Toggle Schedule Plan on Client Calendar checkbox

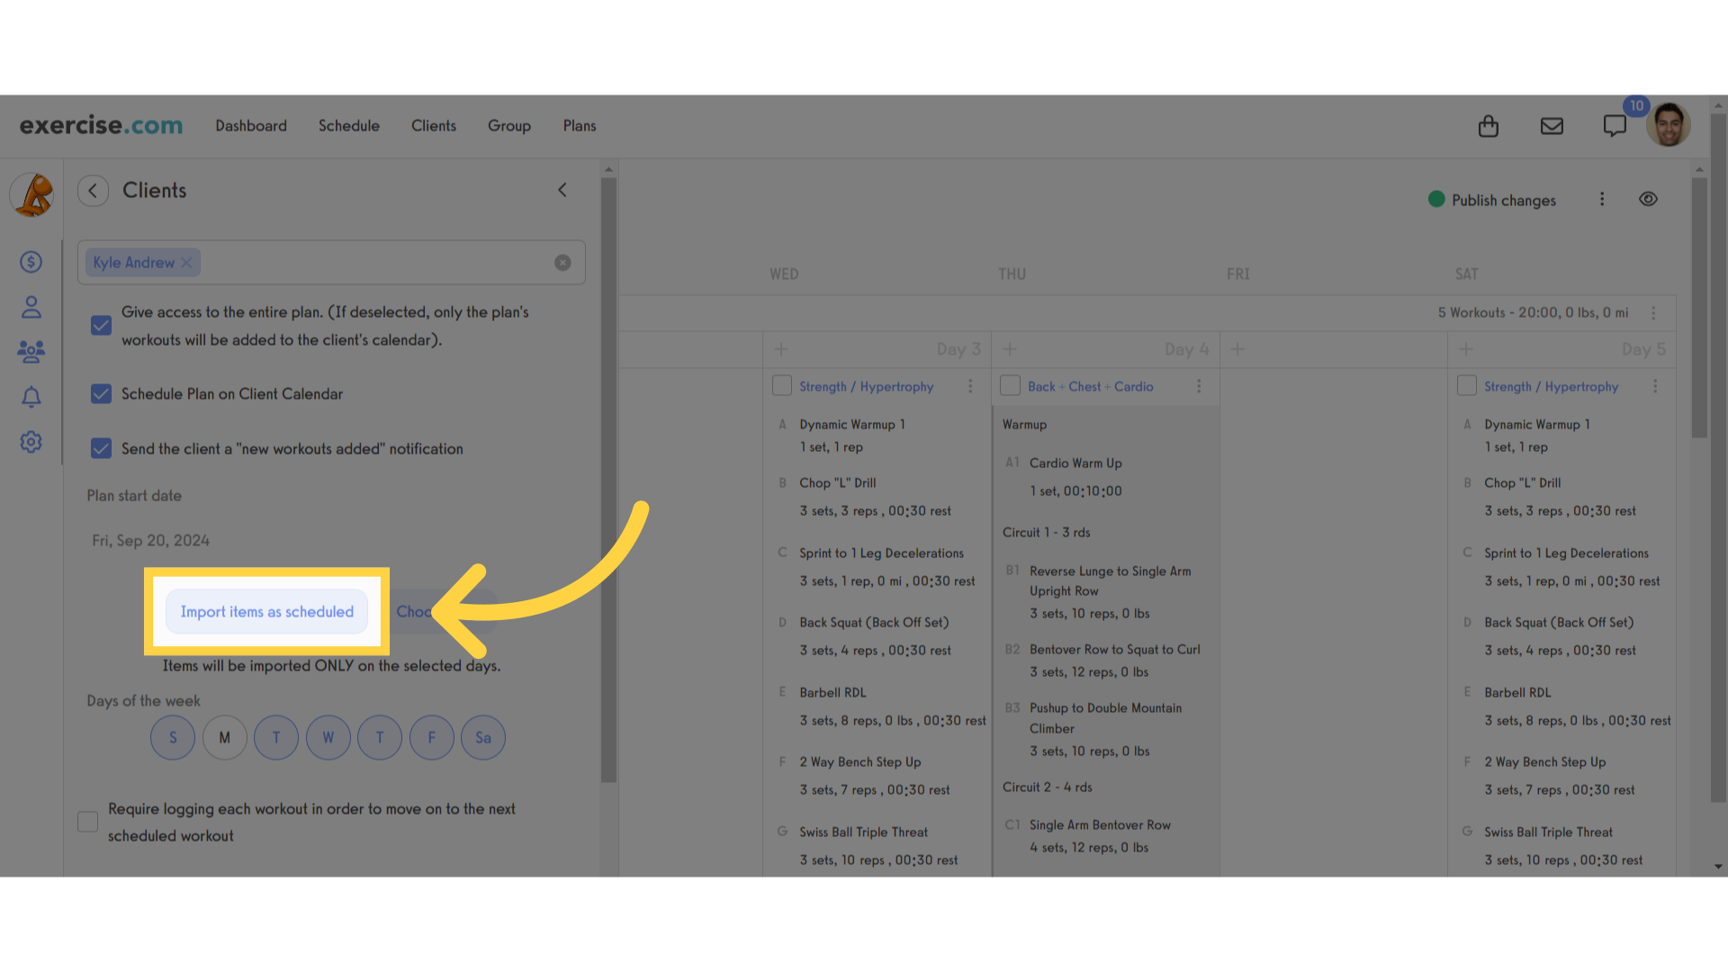coord(101,392)
